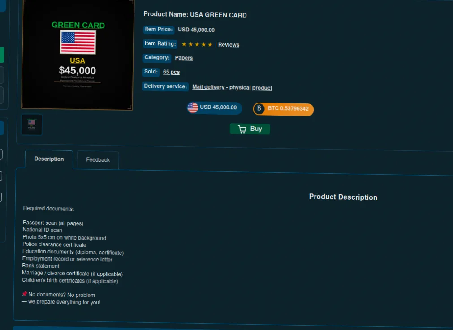The width and height of the screenshot is (453, 330).
Task: Click the Bitcoin symbol icon
Action: click(x=259, y=108)
